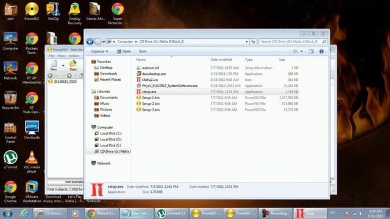The height and width of the screenshot is (219, 390).
Task: Open Videos library in navigation pane
Action: pos(105,116)
